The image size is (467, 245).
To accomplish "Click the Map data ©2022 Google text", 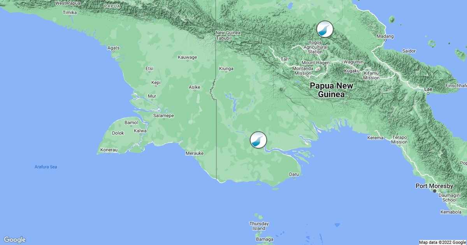I will click(x=442, y=242).
